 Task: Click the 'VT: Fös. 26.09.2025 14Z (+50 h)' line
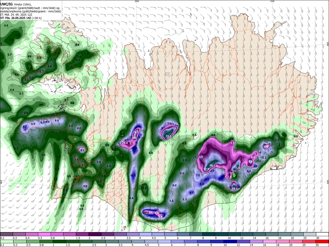pyautogui.click(x=21, y=18)
